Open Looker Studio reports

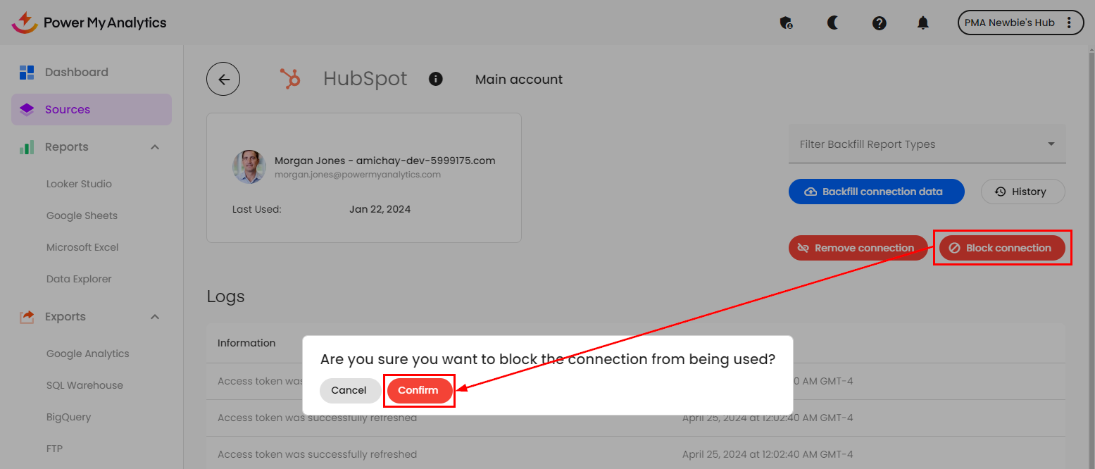(x=79, y=184)
